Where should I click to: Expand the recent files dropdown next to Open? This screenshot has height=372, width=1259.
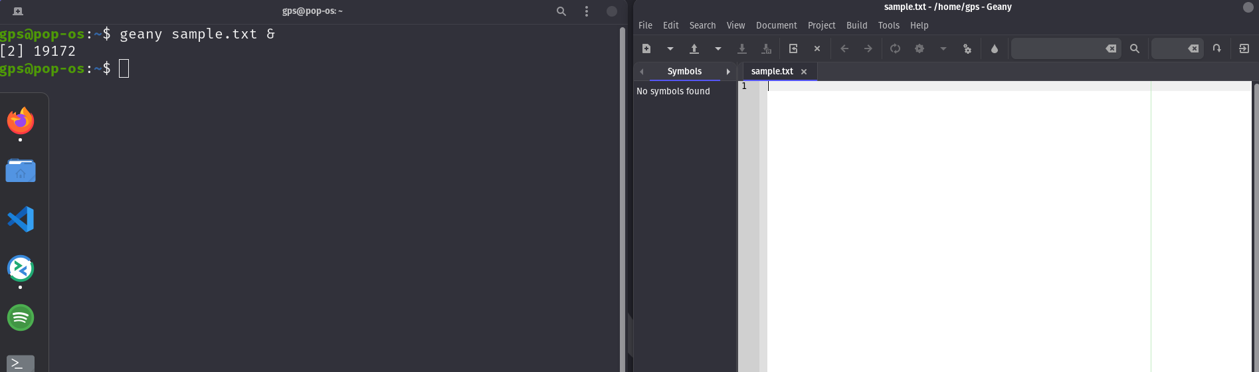click(x=718, y=48)
